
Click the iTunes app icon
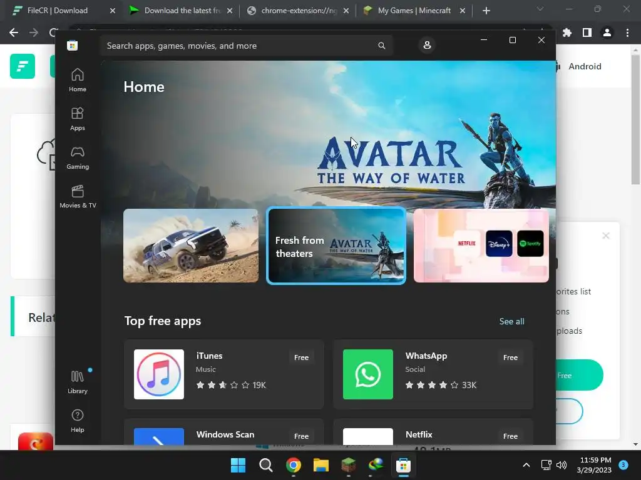coord(158,374)
